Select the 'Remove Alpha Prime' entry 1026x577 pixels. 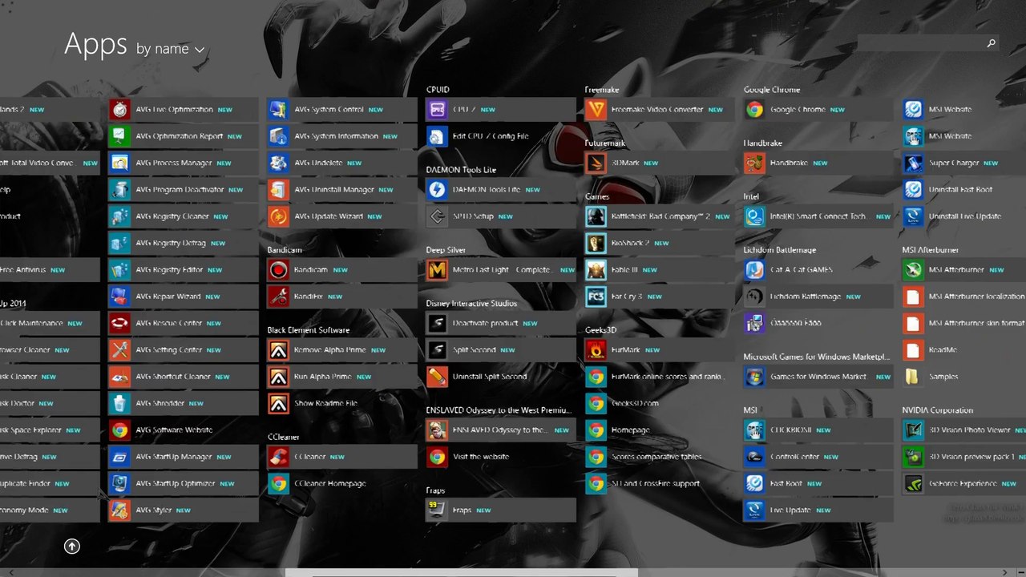(329, 350)
